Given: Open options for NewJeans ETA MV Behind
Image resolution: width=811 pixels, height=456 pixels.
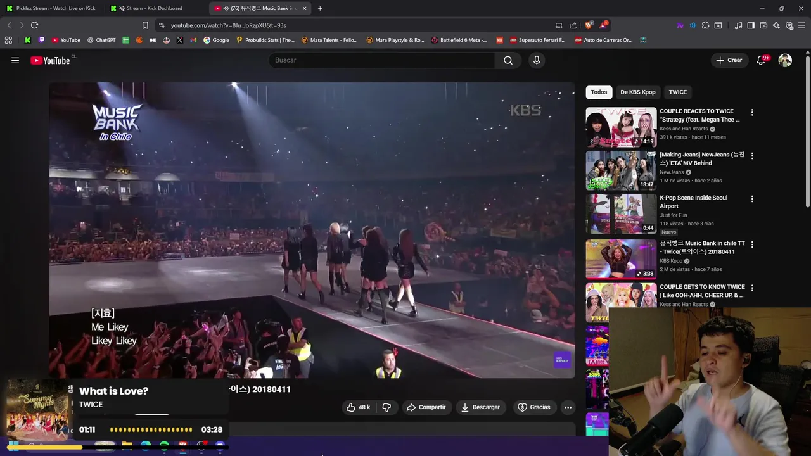Looking at the screenshot, I should (752, 155).
